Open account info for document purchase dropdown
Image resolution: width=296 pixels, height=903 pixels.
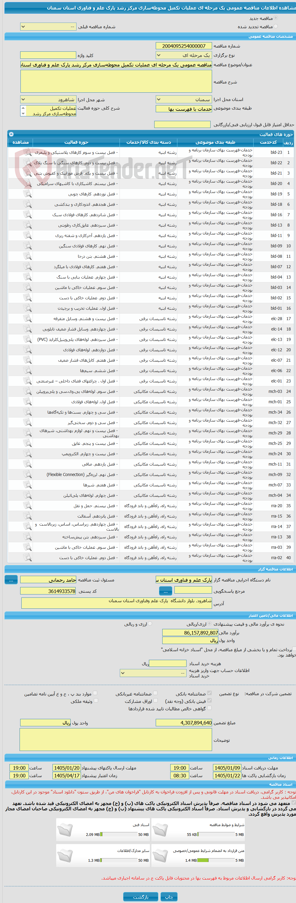(153, 673)
